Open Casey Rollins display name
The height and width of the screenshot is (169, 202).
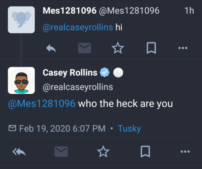pos(70,72)
